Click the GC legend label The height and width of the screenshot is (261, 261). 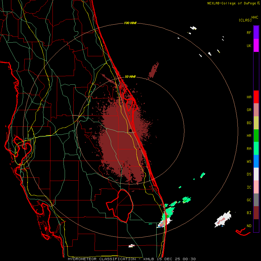(249, 200)
